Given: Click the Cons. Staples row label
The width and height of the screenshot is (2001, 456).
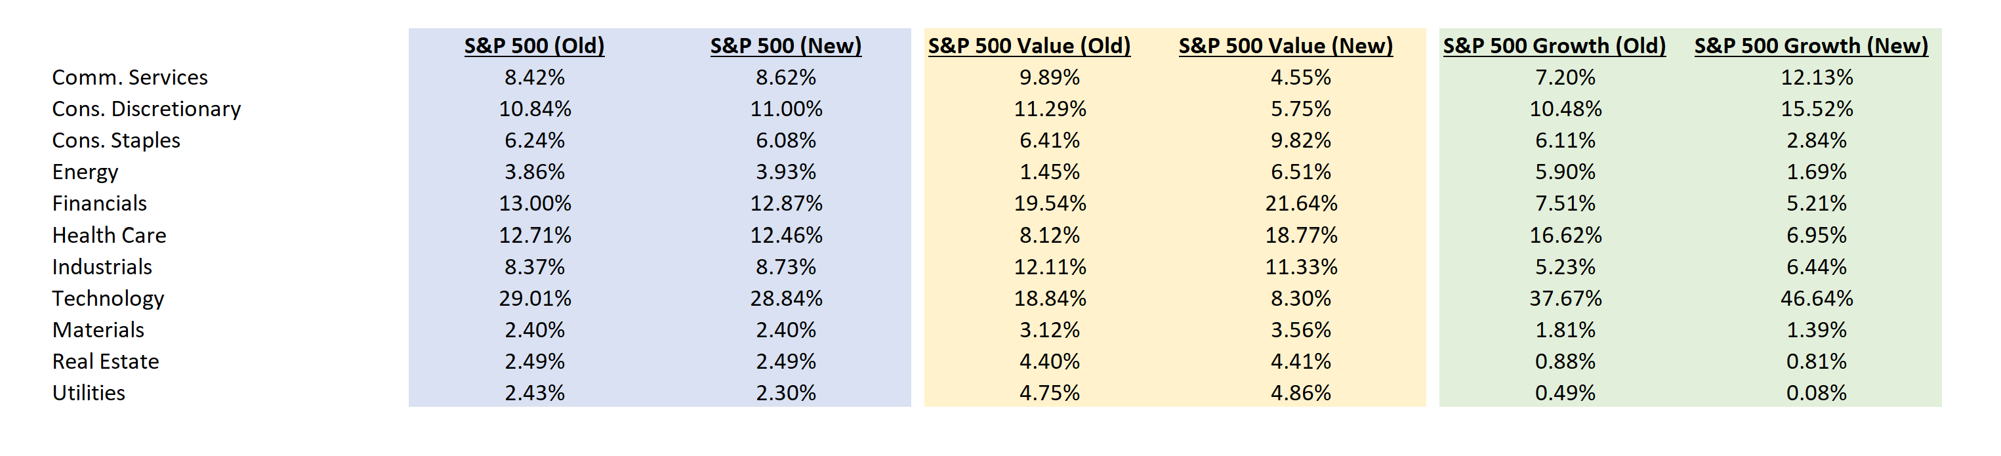Looking at the screenshot, I should pyautogui.click(x=115, y=140).
